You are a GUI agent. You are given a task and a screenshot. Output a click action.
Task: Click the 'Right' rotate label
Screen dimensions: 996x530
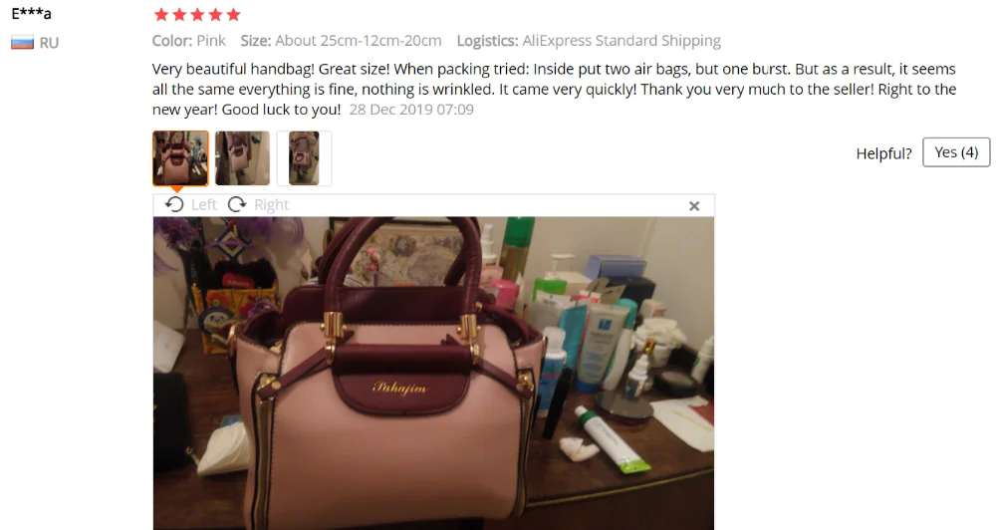click(271, 204)
